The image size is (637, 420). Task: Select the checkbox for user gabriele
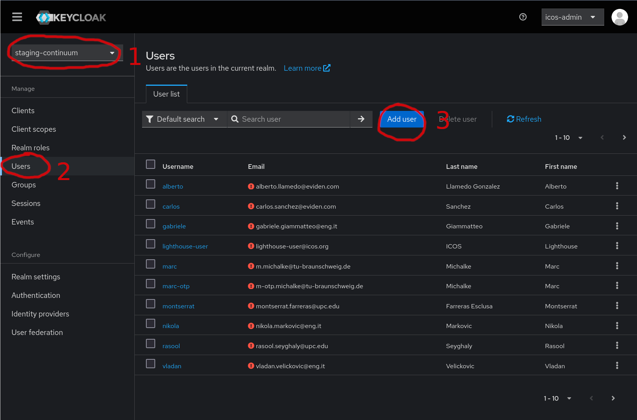point(151,224)
